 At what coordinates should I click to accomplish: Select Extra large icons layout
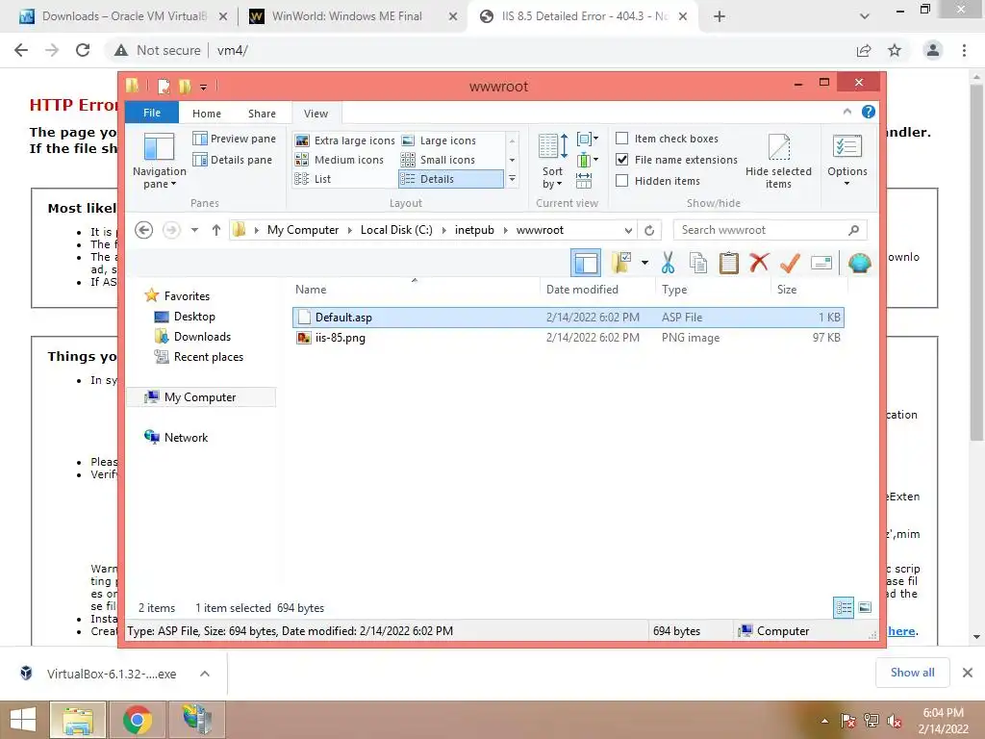click(x=345, y=140)
